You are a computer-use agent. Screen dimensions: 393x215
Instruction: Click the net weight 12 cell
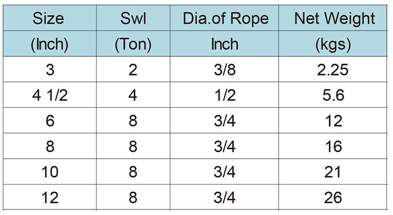[333, 120]
